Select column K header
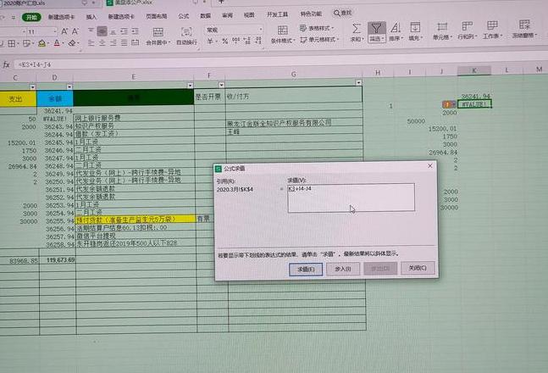Viewport: 548px width, 373px height. pos(474,70)
